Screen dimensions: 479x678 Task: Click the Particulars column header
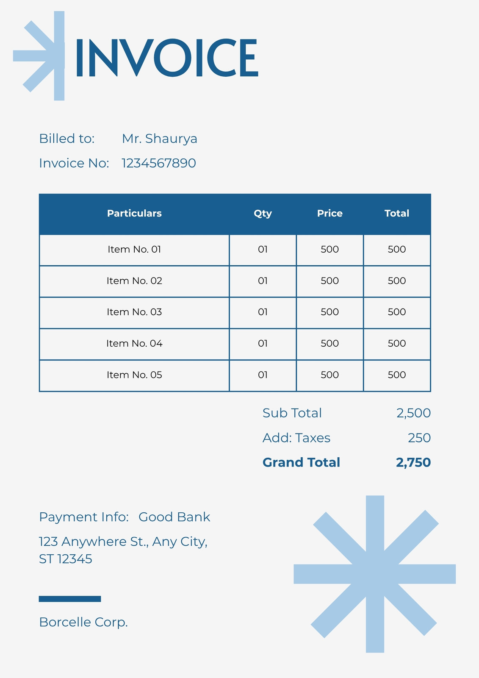click(134, 214)
